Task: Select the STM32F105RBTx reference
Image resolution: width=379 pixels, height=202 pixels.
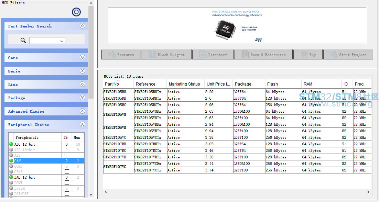Action: [x=150, y=99]
